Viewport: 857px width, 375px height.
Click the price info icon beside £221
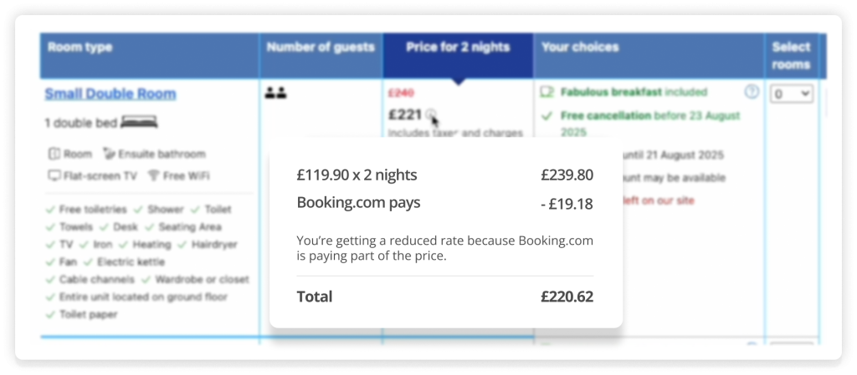(x=430, y=114)
